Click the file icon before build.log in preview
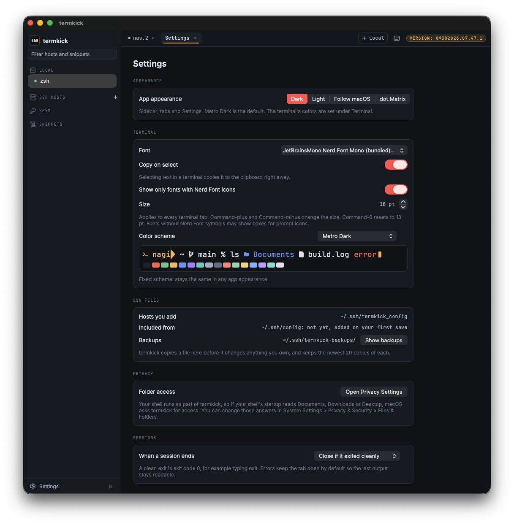Image resolution: width=514 pixels, height=525 pixels. [x=301, y=254]
